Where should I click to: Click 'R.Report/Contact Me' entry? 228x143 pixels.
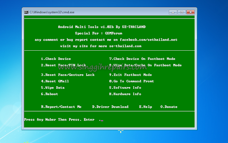pos(61,107)
